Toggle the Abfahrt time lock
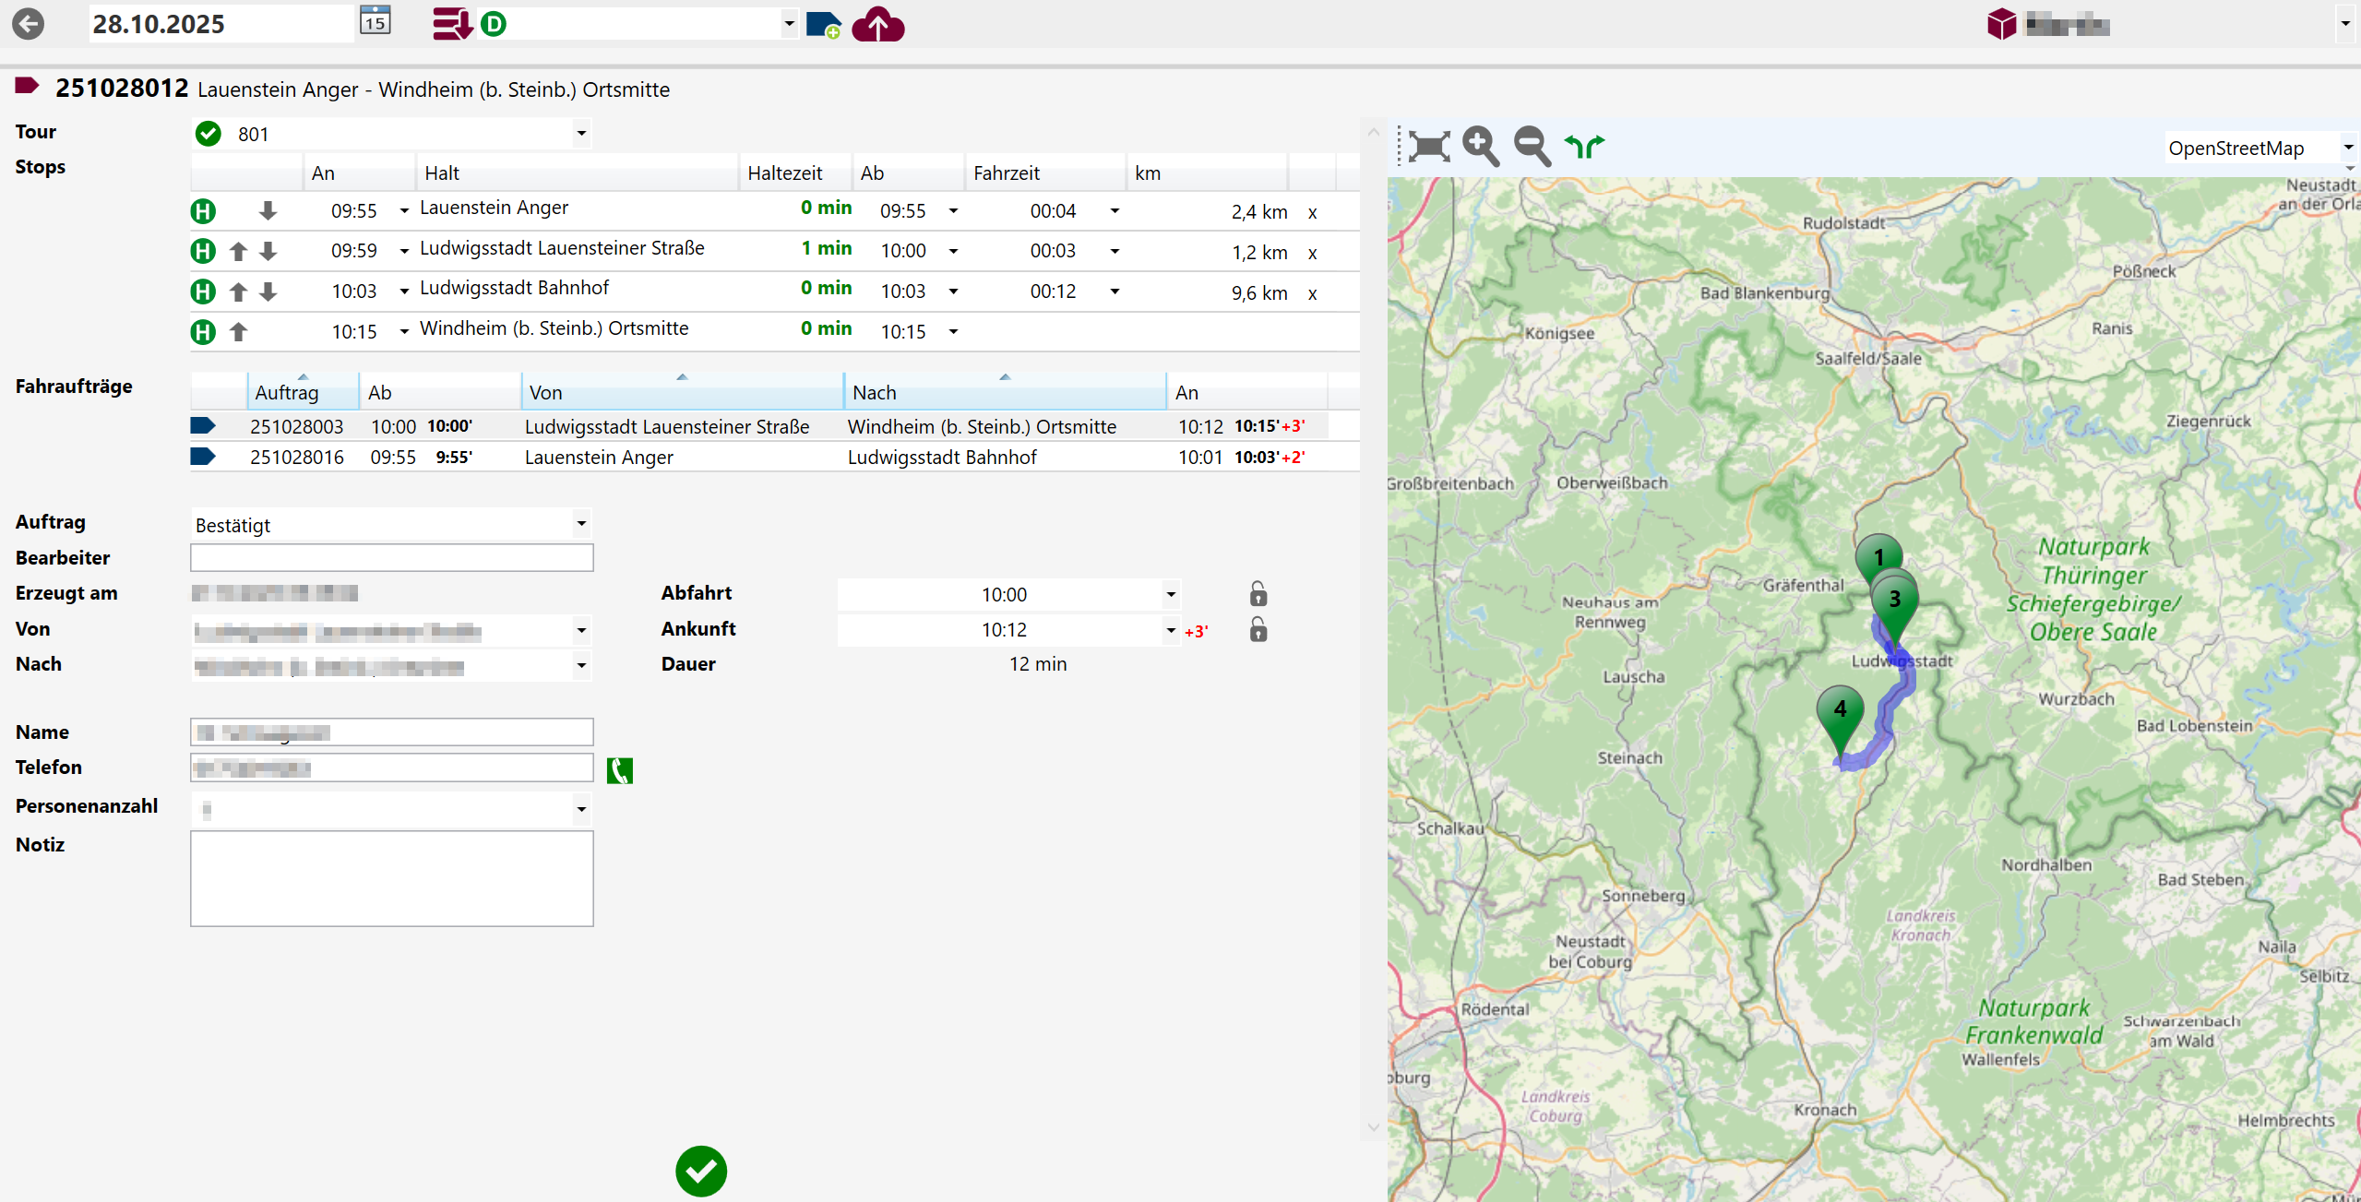 pos(1258,594)
